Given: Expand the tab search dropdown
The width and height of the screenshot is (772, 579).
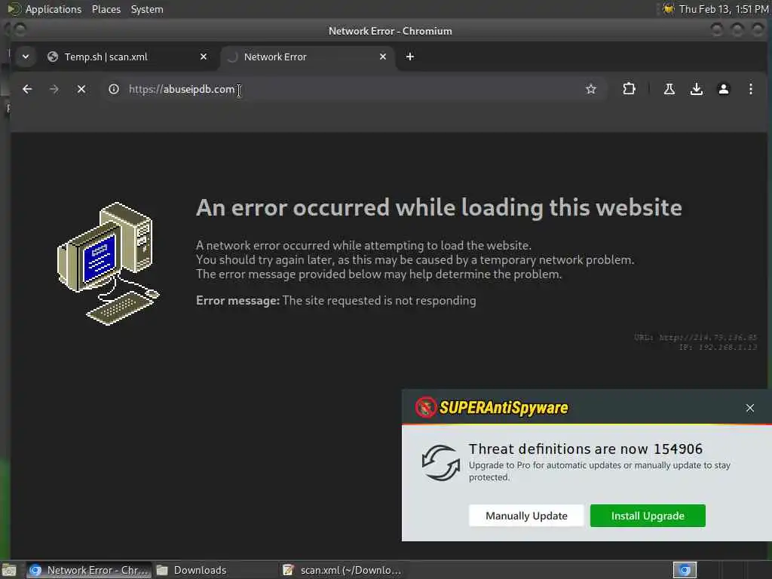Looking at the screenshot, I should [26, 57].
